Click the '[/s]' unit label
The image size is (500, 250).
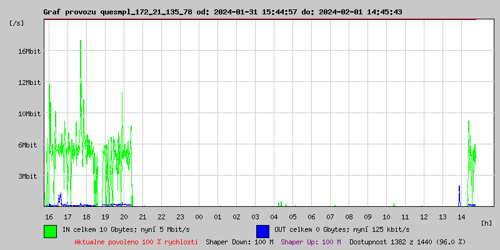17,23
